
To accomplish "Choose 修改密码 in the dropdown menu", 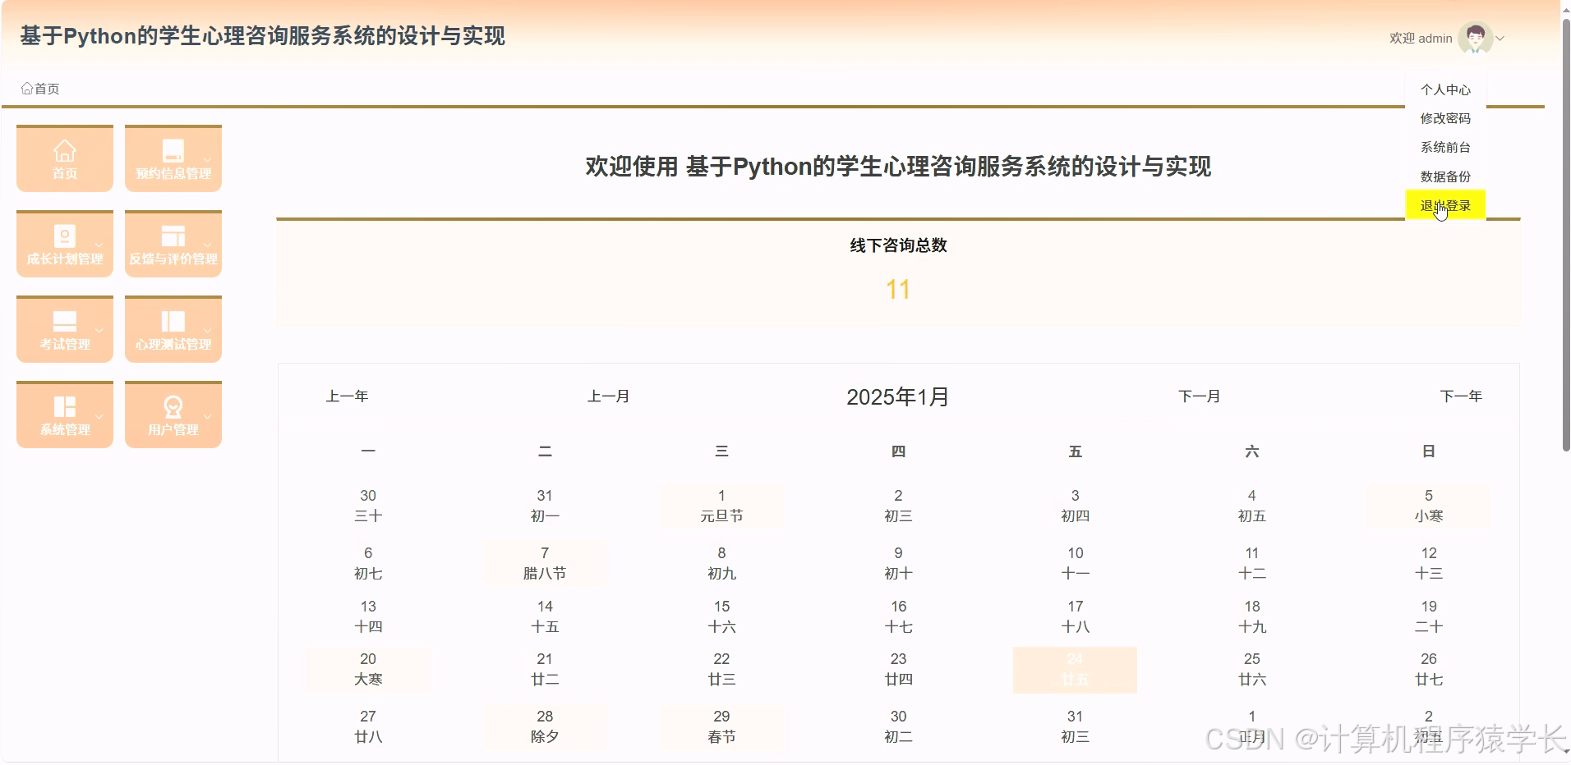I will 1444,118.
